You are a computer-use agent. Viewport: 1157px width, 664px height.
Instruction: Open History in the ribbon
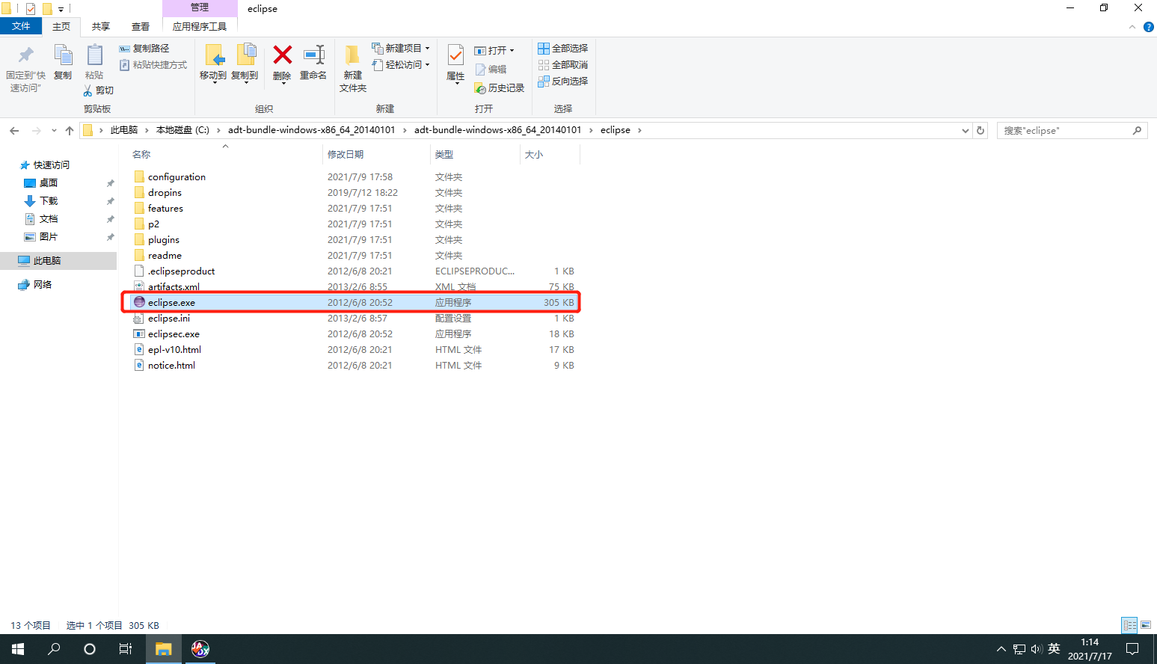coord(500,88)
